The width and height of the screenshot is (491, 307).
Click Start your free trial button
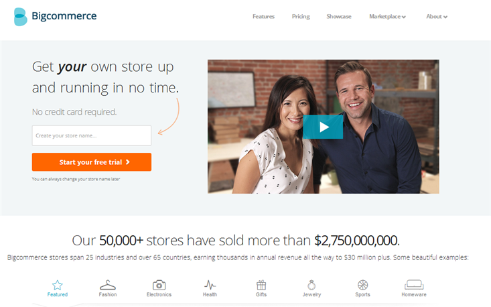coord(92,162)
